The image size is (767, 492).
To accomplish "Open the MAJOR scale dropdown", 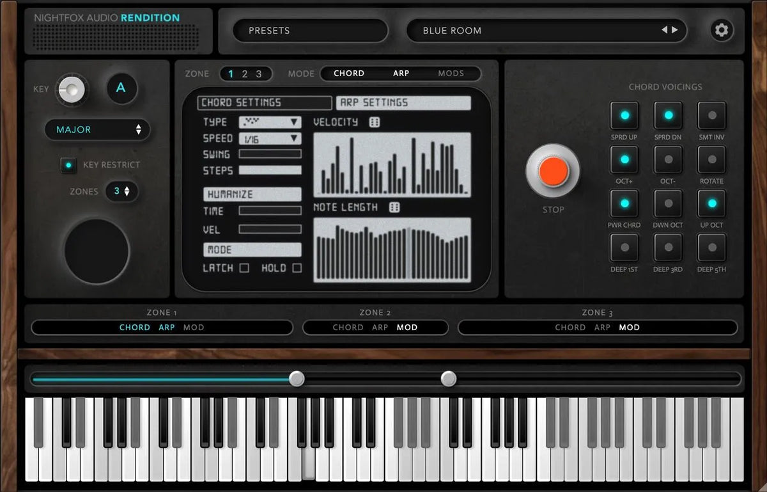I will pyautogui.click(x=97, y=130).
